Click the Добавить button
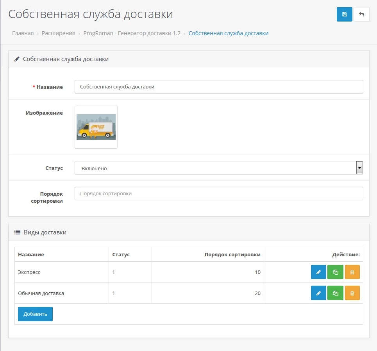377x351 pixels. (x=35, y=314)
